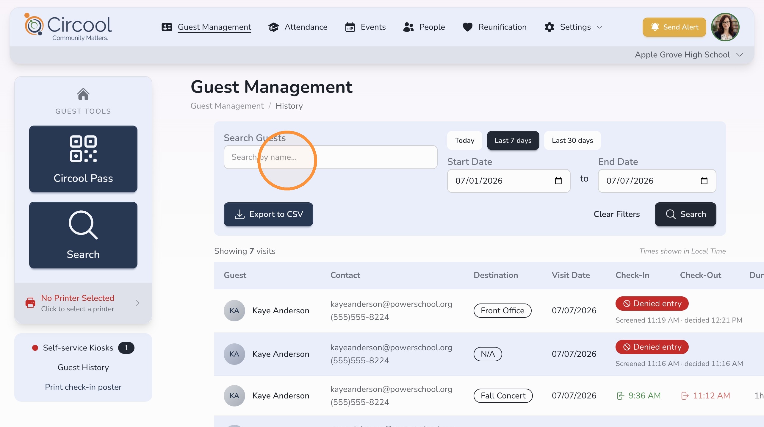Click the Guest Tools home icon
764x427 pixels.
point(83,94)
